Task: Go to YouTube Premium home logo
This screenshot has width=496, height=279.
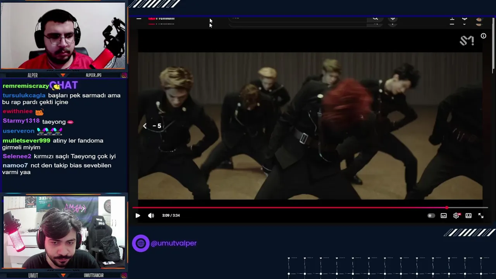Action: click(x=161, y=19)
